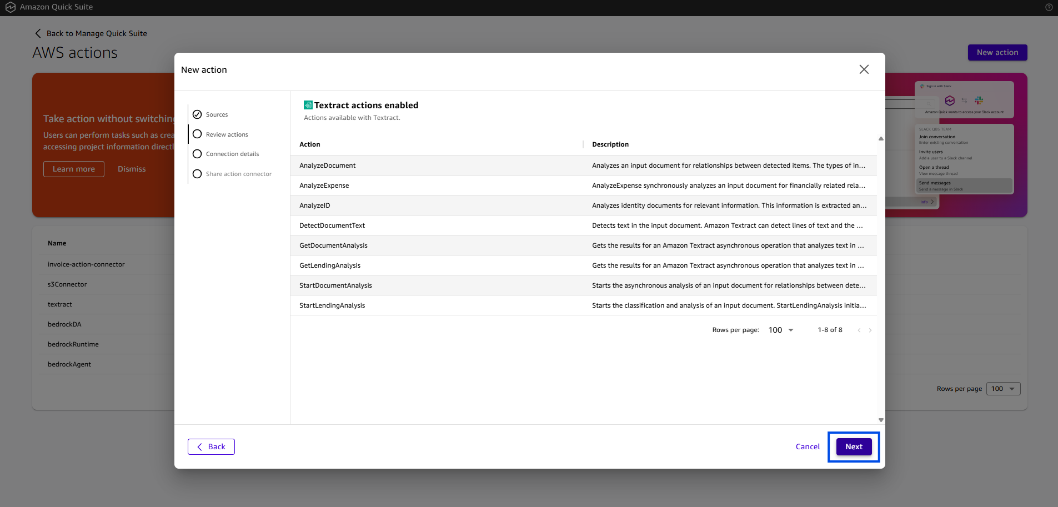
Task: Click the Amazon Quick Suite logo icon
Action: point(10,7)
